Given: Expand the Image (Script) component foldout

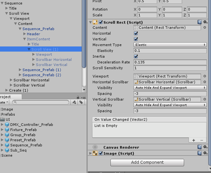Looking at the screenshot, I should (90, 153).
